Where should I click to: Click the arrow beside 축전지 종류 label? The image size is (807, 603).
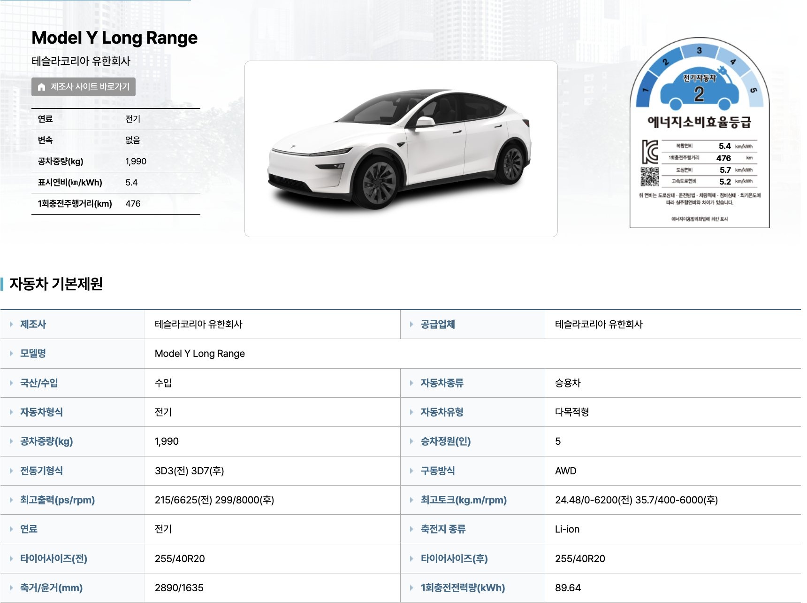(x=411, y=529)
